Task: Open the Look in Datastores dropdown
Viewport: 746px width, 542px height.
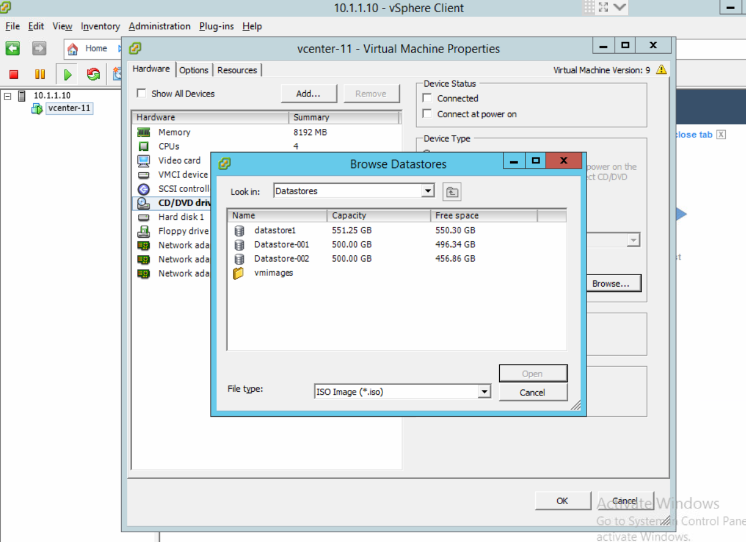Action: click(x=428, y=191)
